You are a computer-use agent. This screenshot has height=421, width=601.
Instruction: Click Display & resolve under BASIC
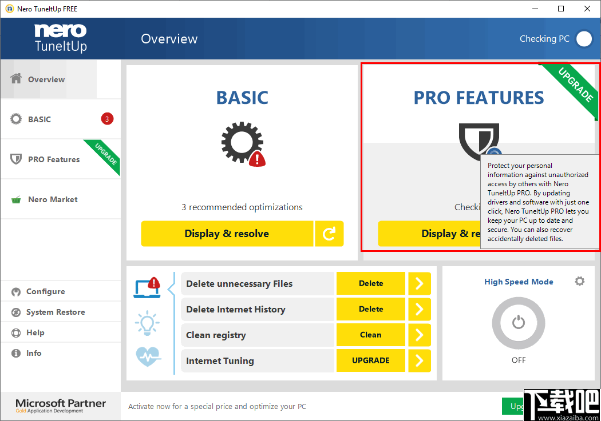pos(227,234)
